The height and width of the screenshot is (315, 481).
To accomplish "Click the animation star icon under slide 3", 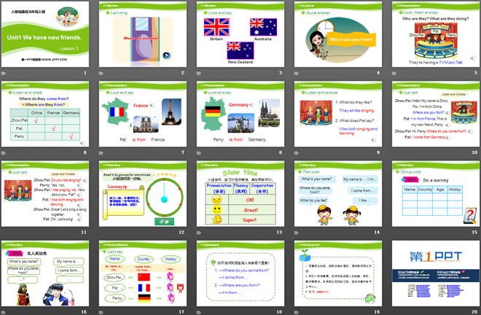I will click(199, 73).
